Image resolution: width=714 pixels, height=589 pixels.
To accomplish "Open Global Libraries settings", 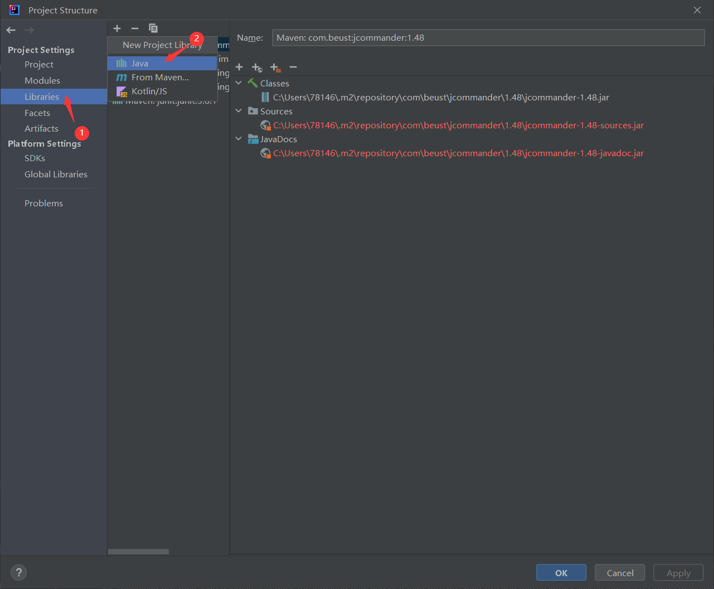I will 56,175.
